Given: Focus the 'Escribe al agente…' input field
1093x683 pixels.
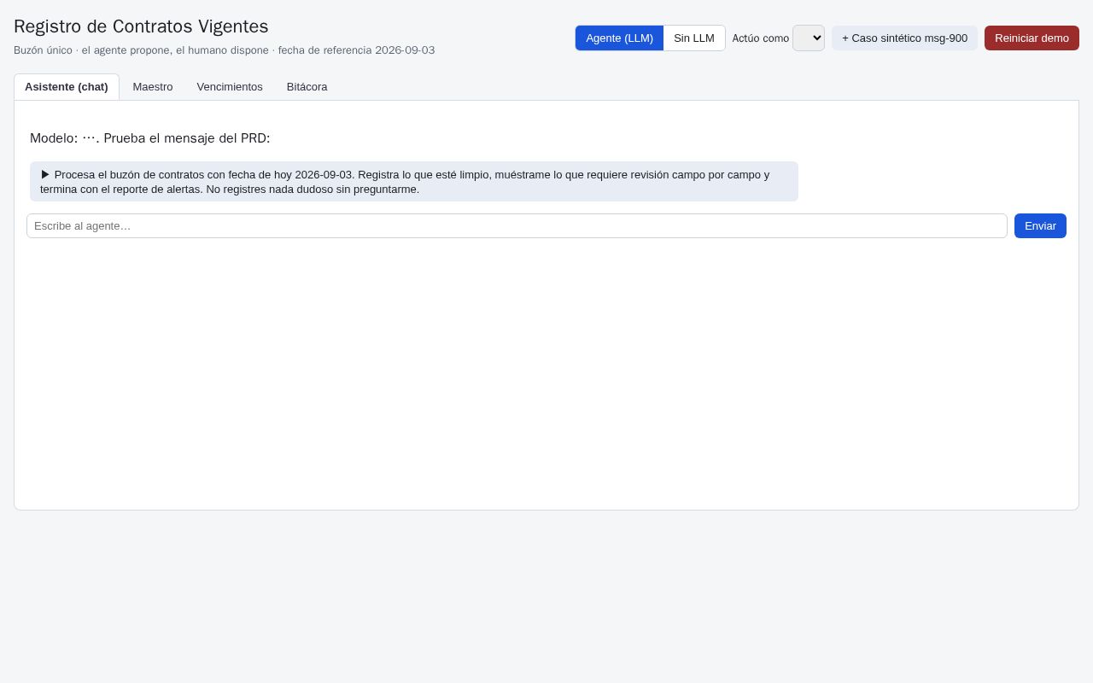Looking at the screenshot, I should click(x=517, y=226).
